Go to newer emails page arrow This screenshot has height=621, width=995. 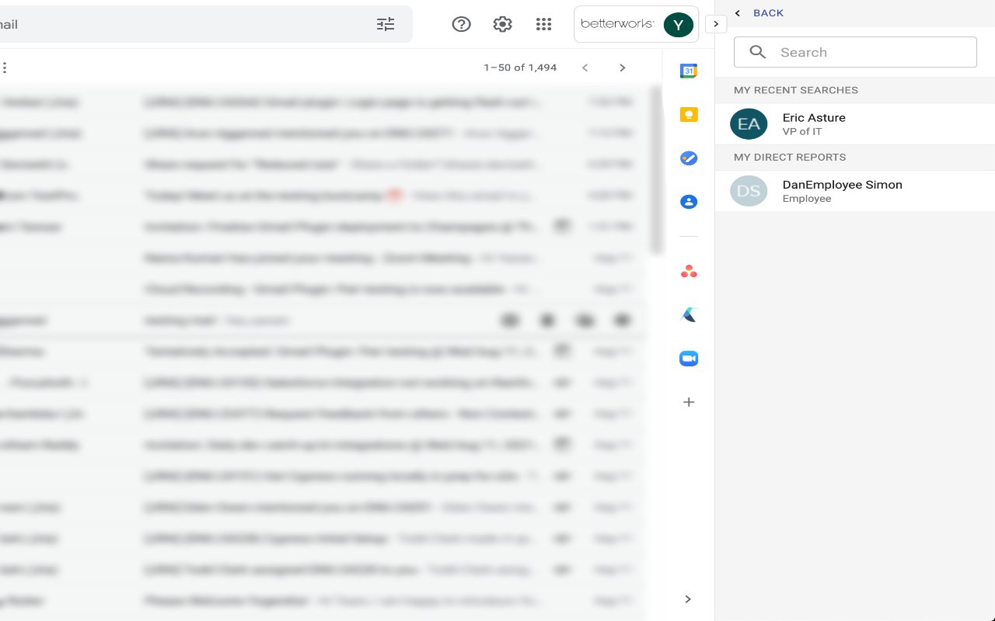pyautogui.click(x=585, y=68)
